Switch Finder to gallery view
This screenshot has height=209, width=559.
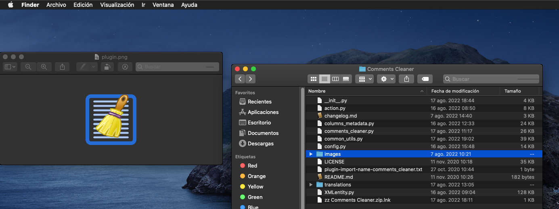(346, 79)
